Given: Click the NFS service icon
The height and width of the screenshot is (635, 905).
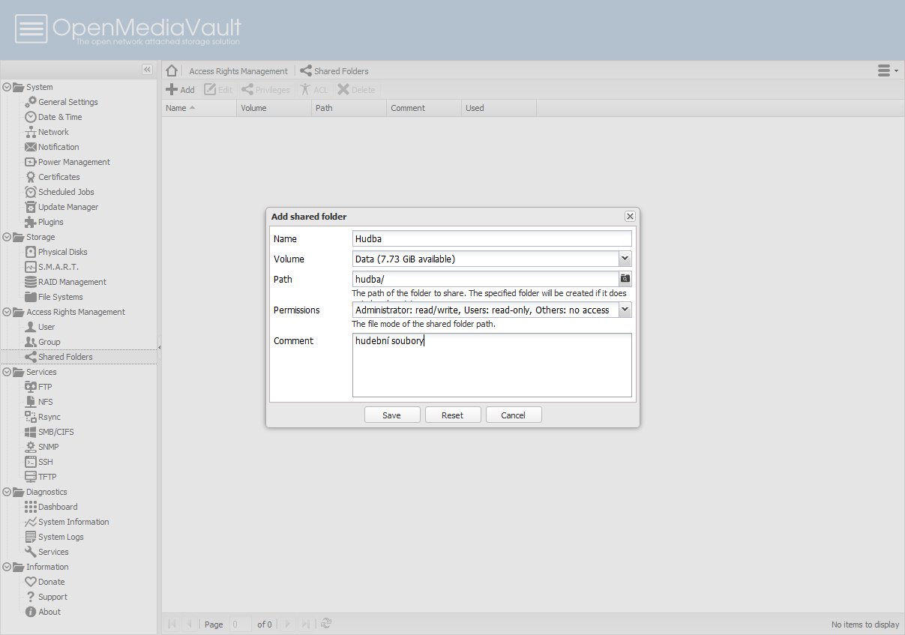Looking at the screenshot, I should (x=31, y=402).
